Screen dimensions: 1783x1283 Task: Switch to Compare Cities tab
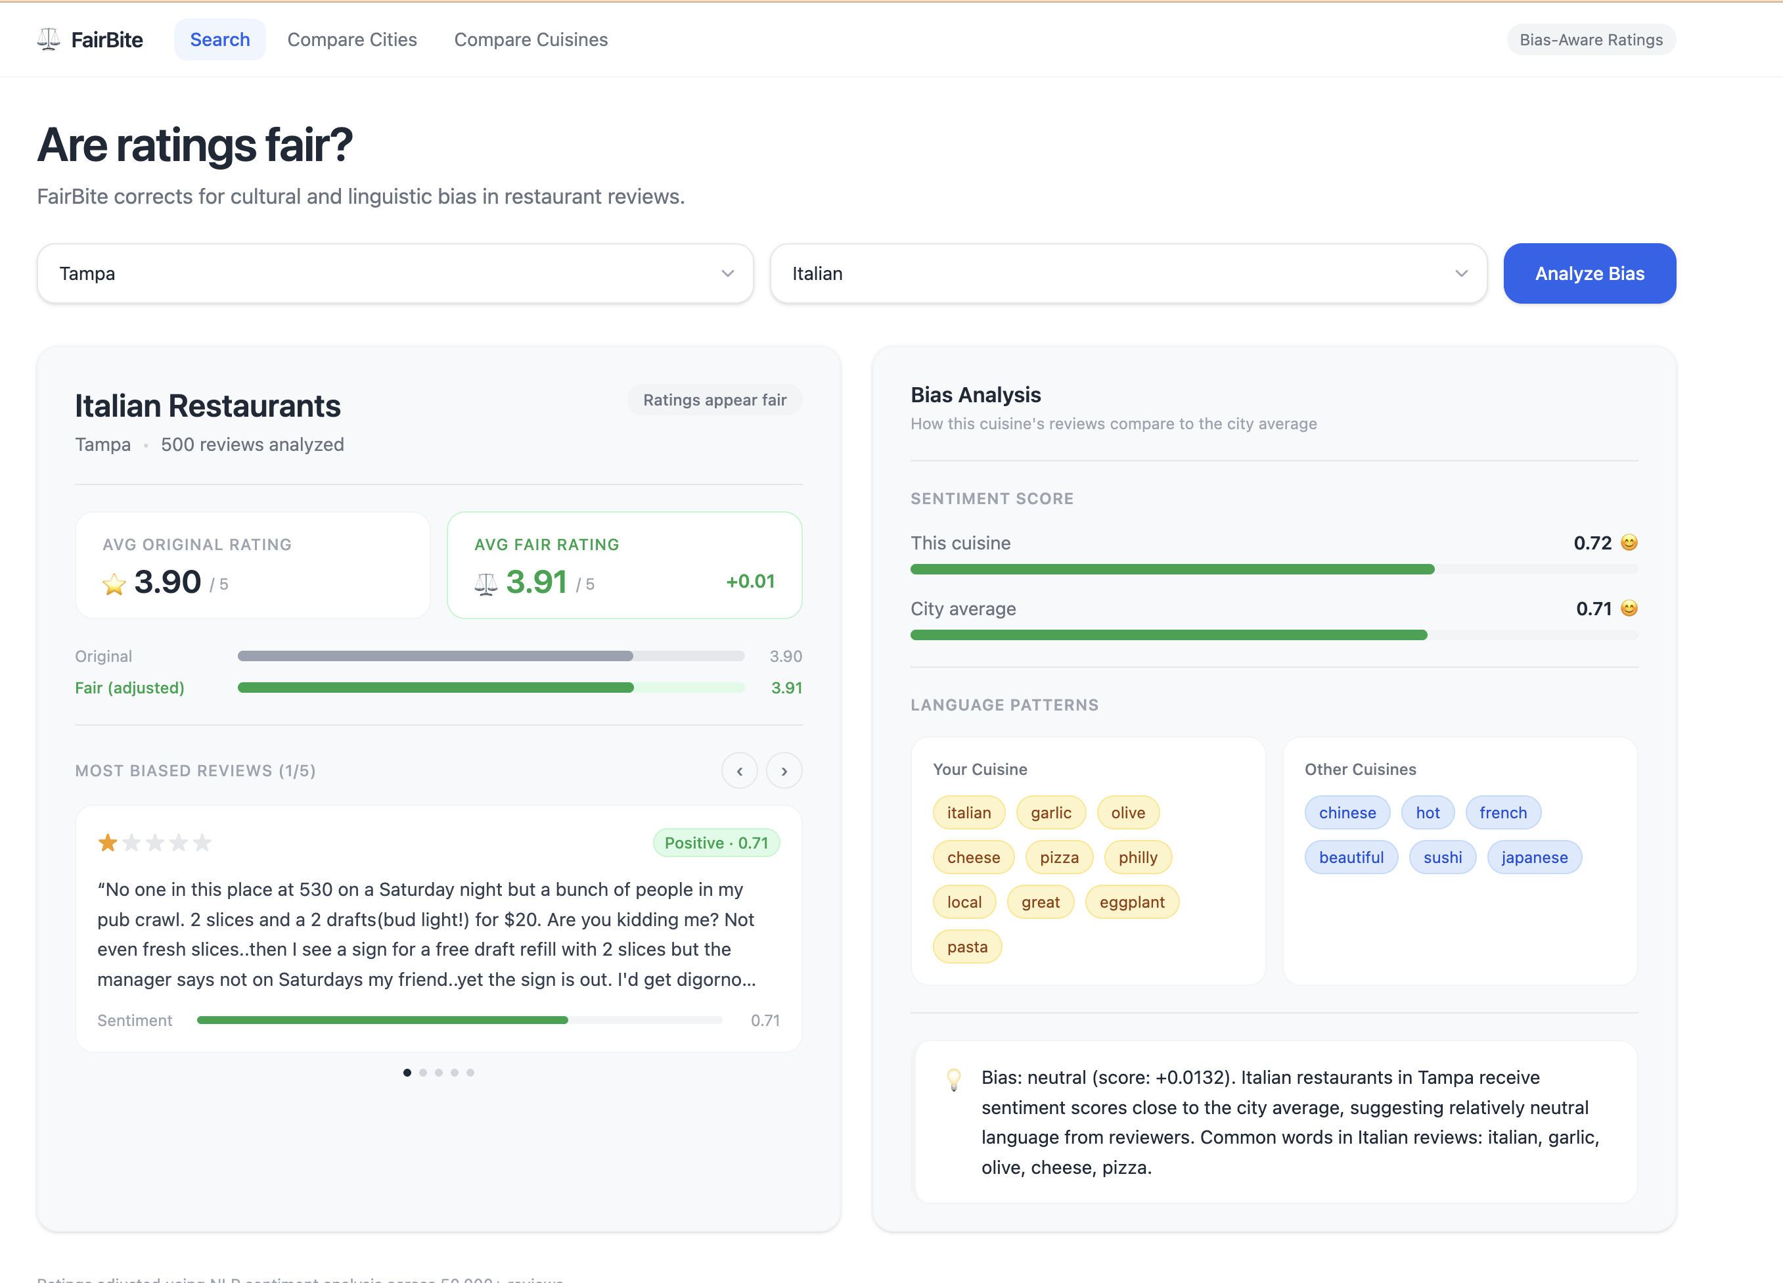tap(351, 39)
